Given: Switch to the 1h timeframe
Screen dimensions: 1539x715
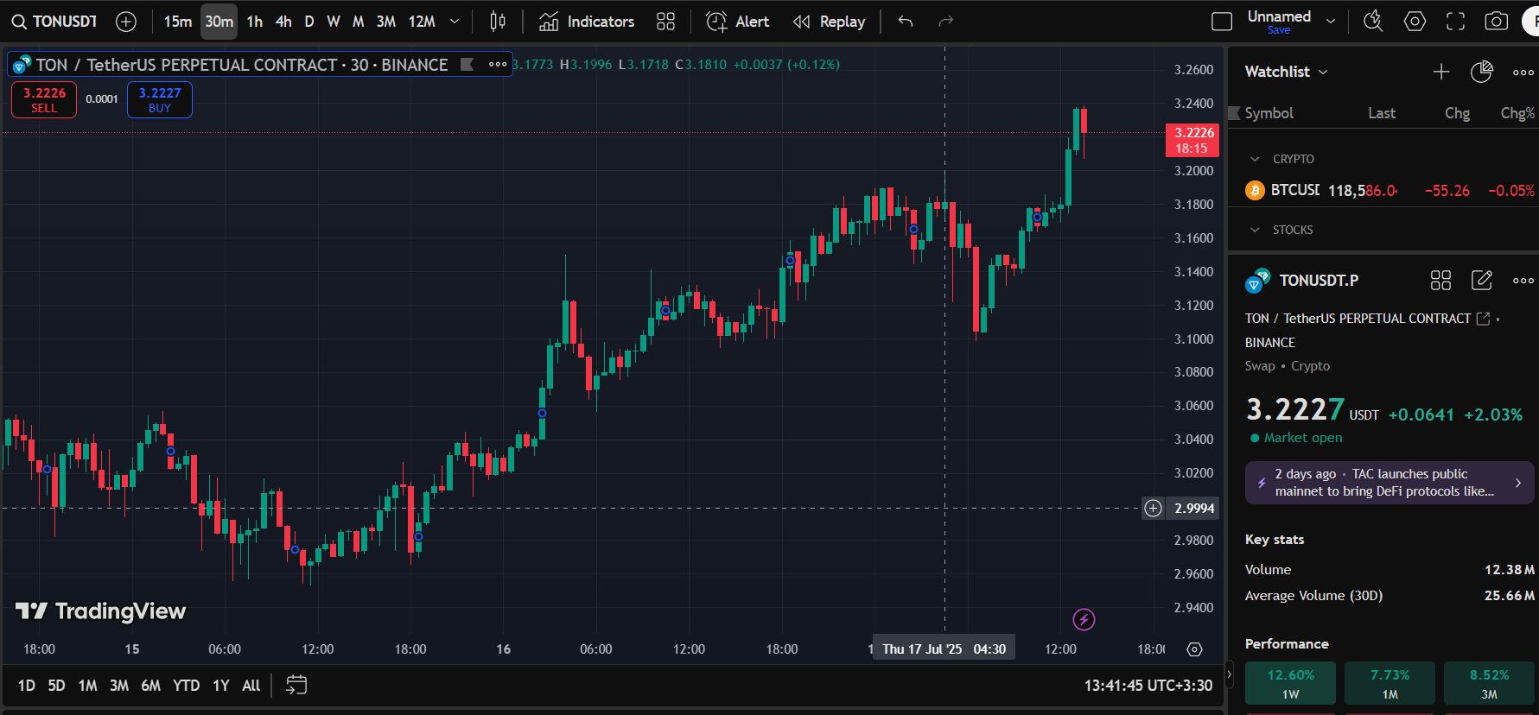Looking at the screenshot, I should pos(254,22).
